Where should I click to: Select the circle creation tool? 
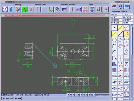(x=114, y=40)
